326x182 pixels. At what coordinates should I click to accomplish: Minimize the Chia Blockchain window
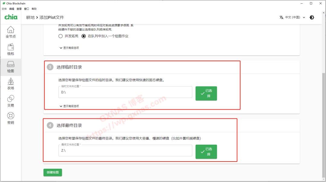tap(302, 3)
